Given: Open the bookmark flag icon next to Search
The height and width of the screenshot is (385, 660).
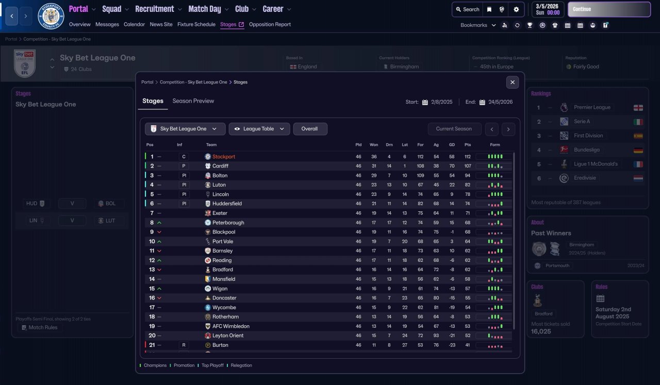Looking at the screenshot, I should click(489, 9).
